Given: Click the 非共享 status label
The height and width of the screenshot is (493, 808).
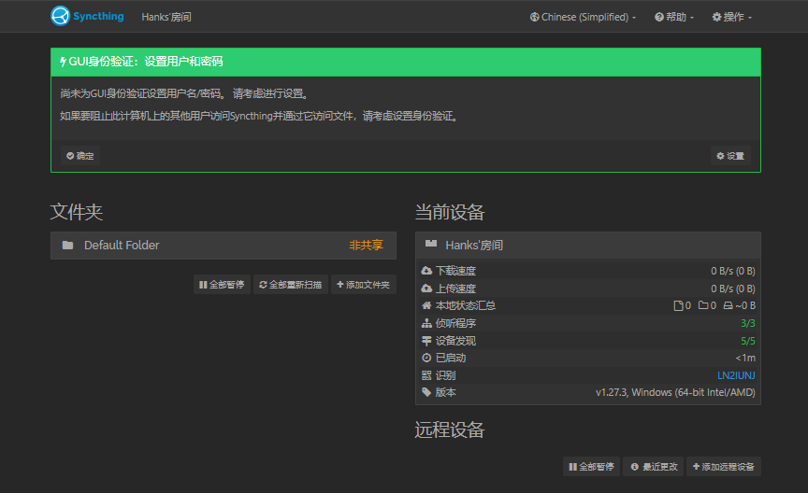Looking at the screenshot, I should click(x=366, y=246).
